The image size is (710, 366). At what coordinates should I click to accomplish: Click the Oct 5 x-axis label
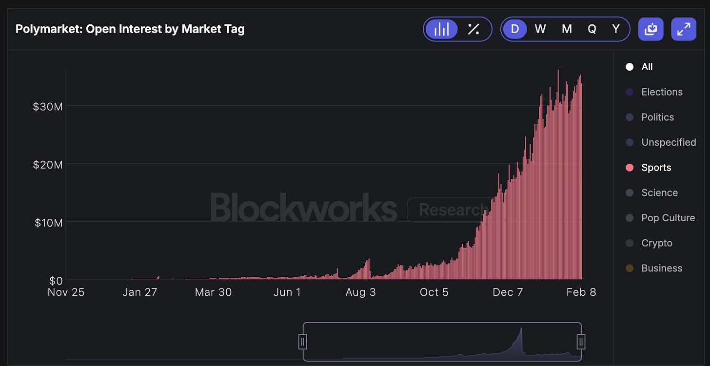(x=434, y=292)
